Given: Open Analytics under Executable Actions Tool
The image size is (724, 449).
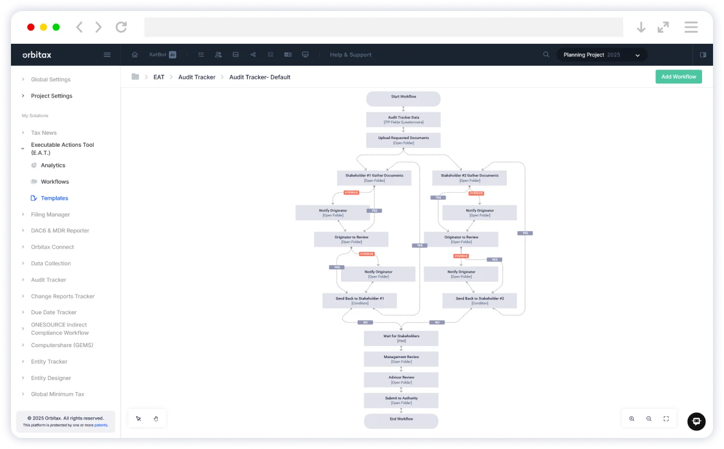Looking at the screenshot, I should (x=53, y=165).
